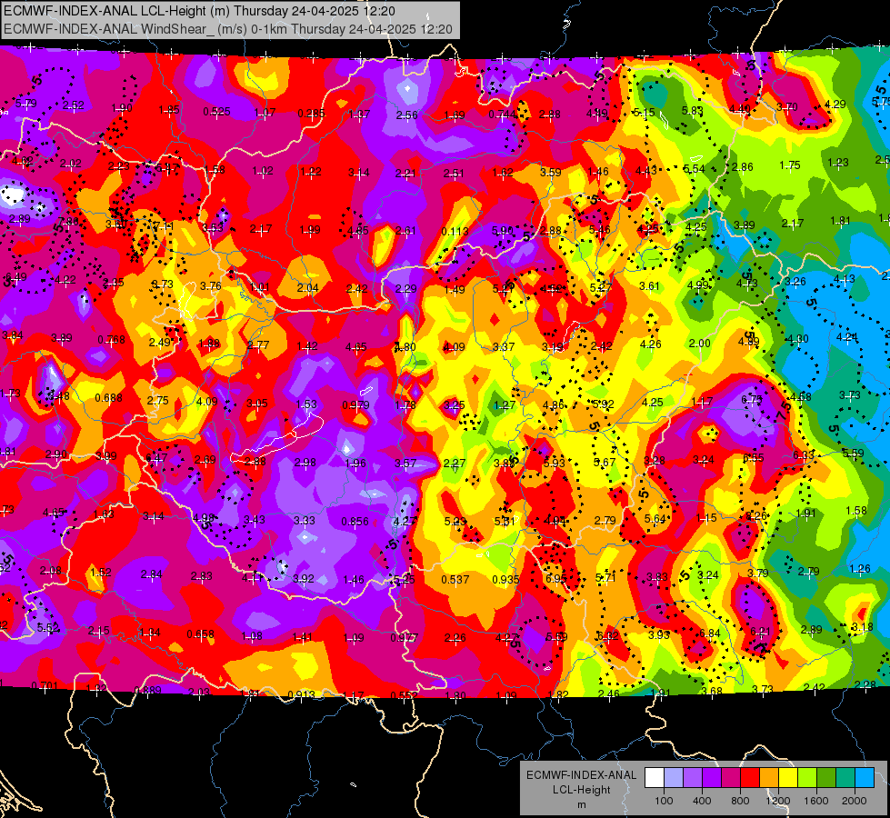Screen dimensions: 890x818
Task: Click wind shear value 0.856
Action: click(x=355, y=522)
